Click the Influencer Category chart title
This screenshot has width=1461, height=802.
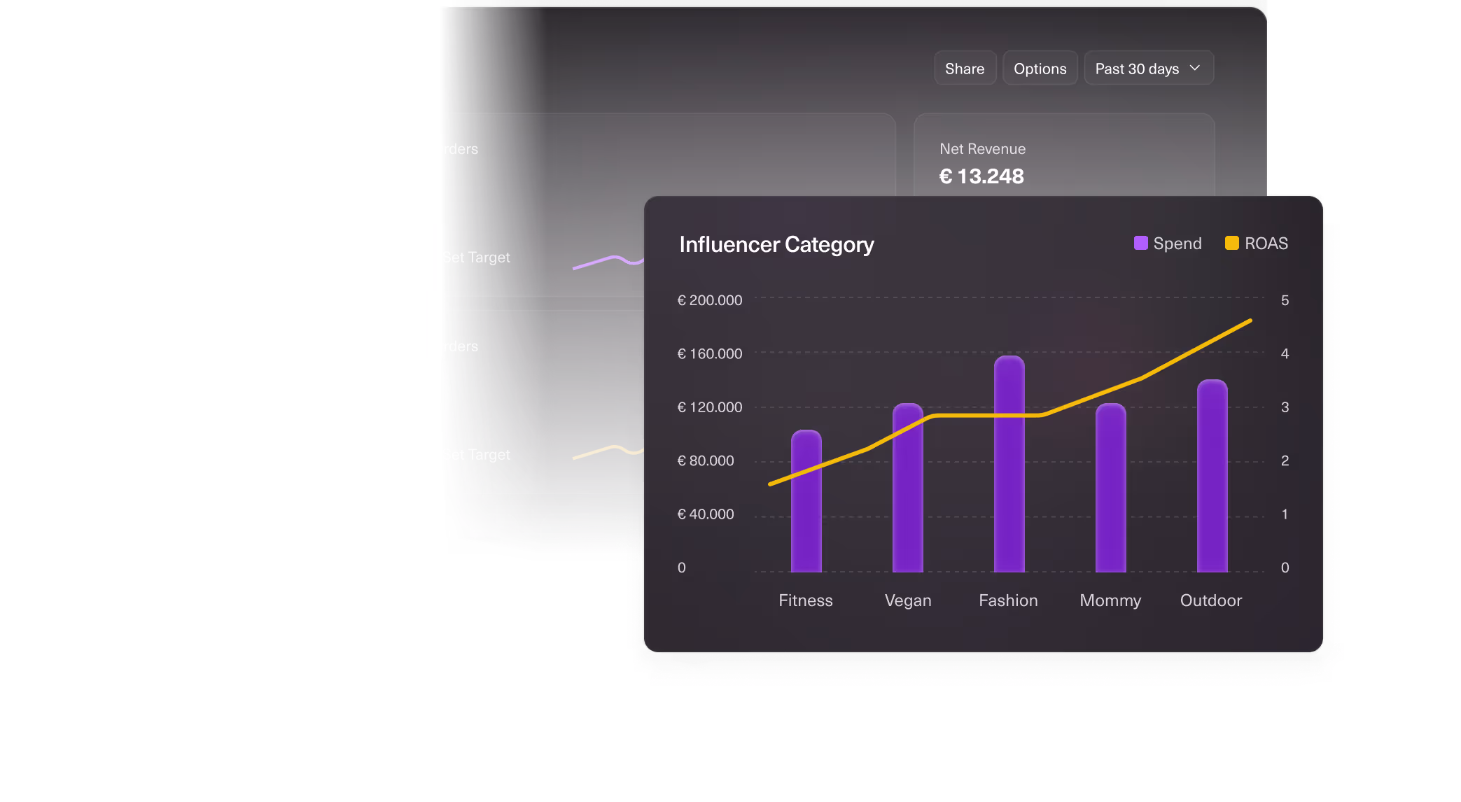(778, 244)
